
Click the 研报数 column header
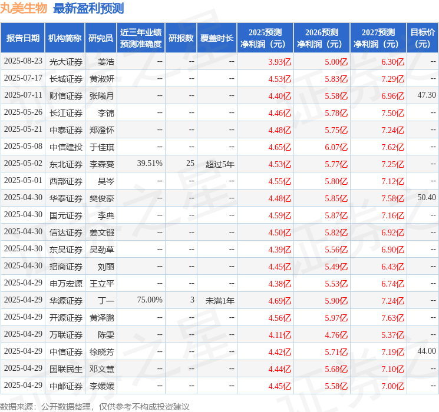coord(181,38)
